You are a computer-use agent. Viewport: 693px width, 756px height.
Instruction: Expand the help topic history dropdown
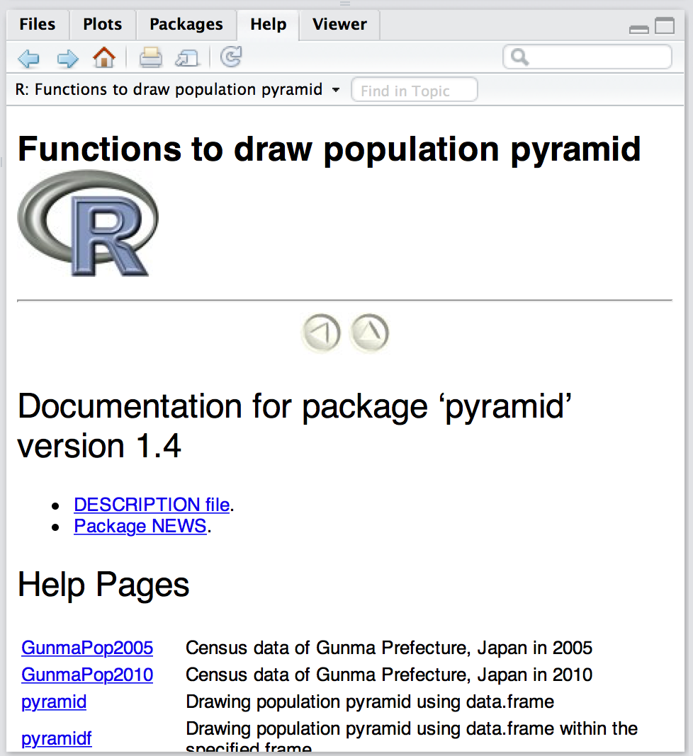click(x=336, y=90)
